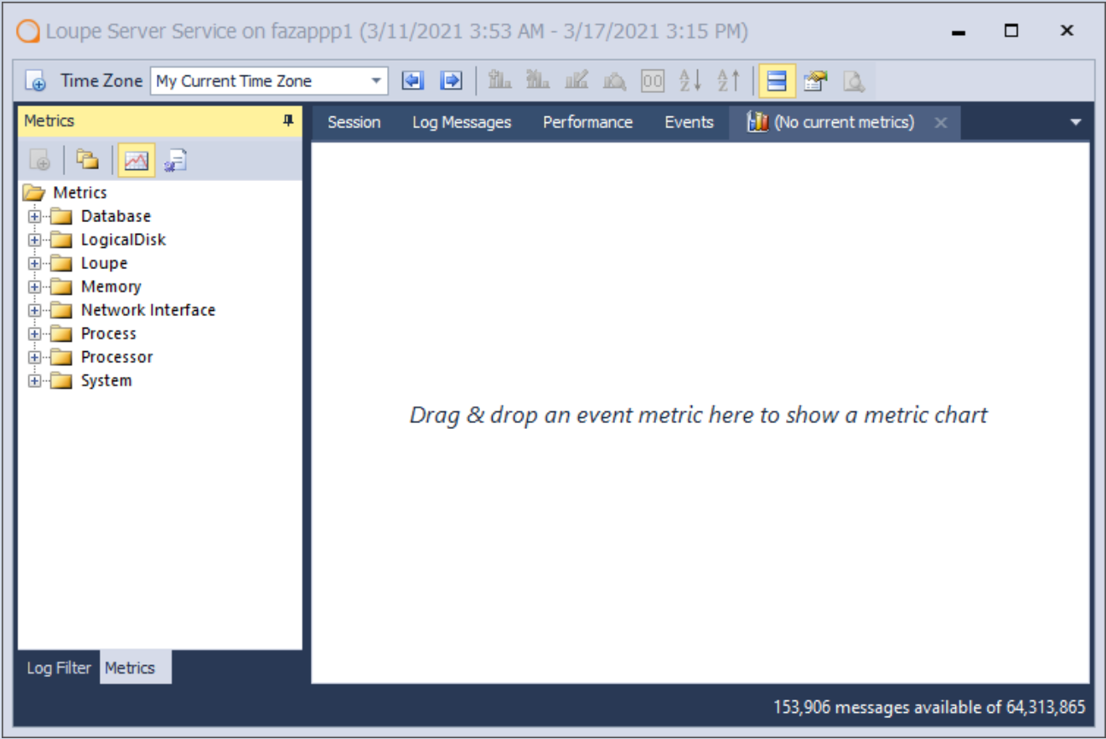Switch to the Session tab
The height and width of the screenshot is (739, 1106).
pyautogui.click(x=354, y=122)
